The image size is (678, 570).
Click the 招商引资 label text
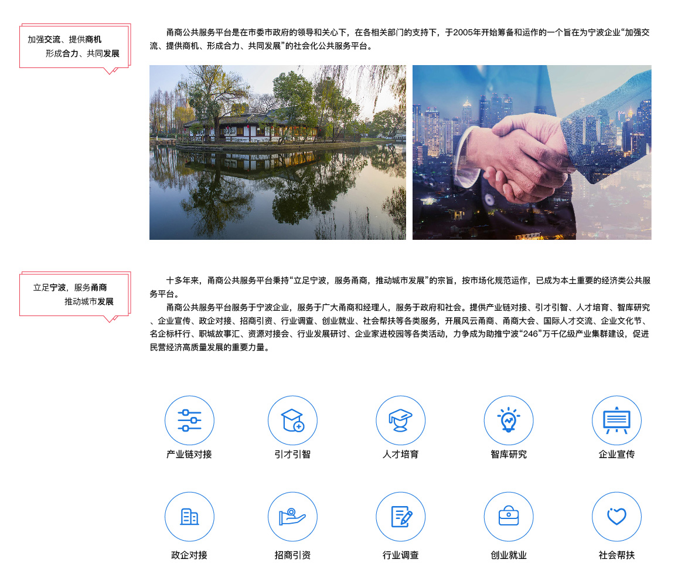pos(293,555)
